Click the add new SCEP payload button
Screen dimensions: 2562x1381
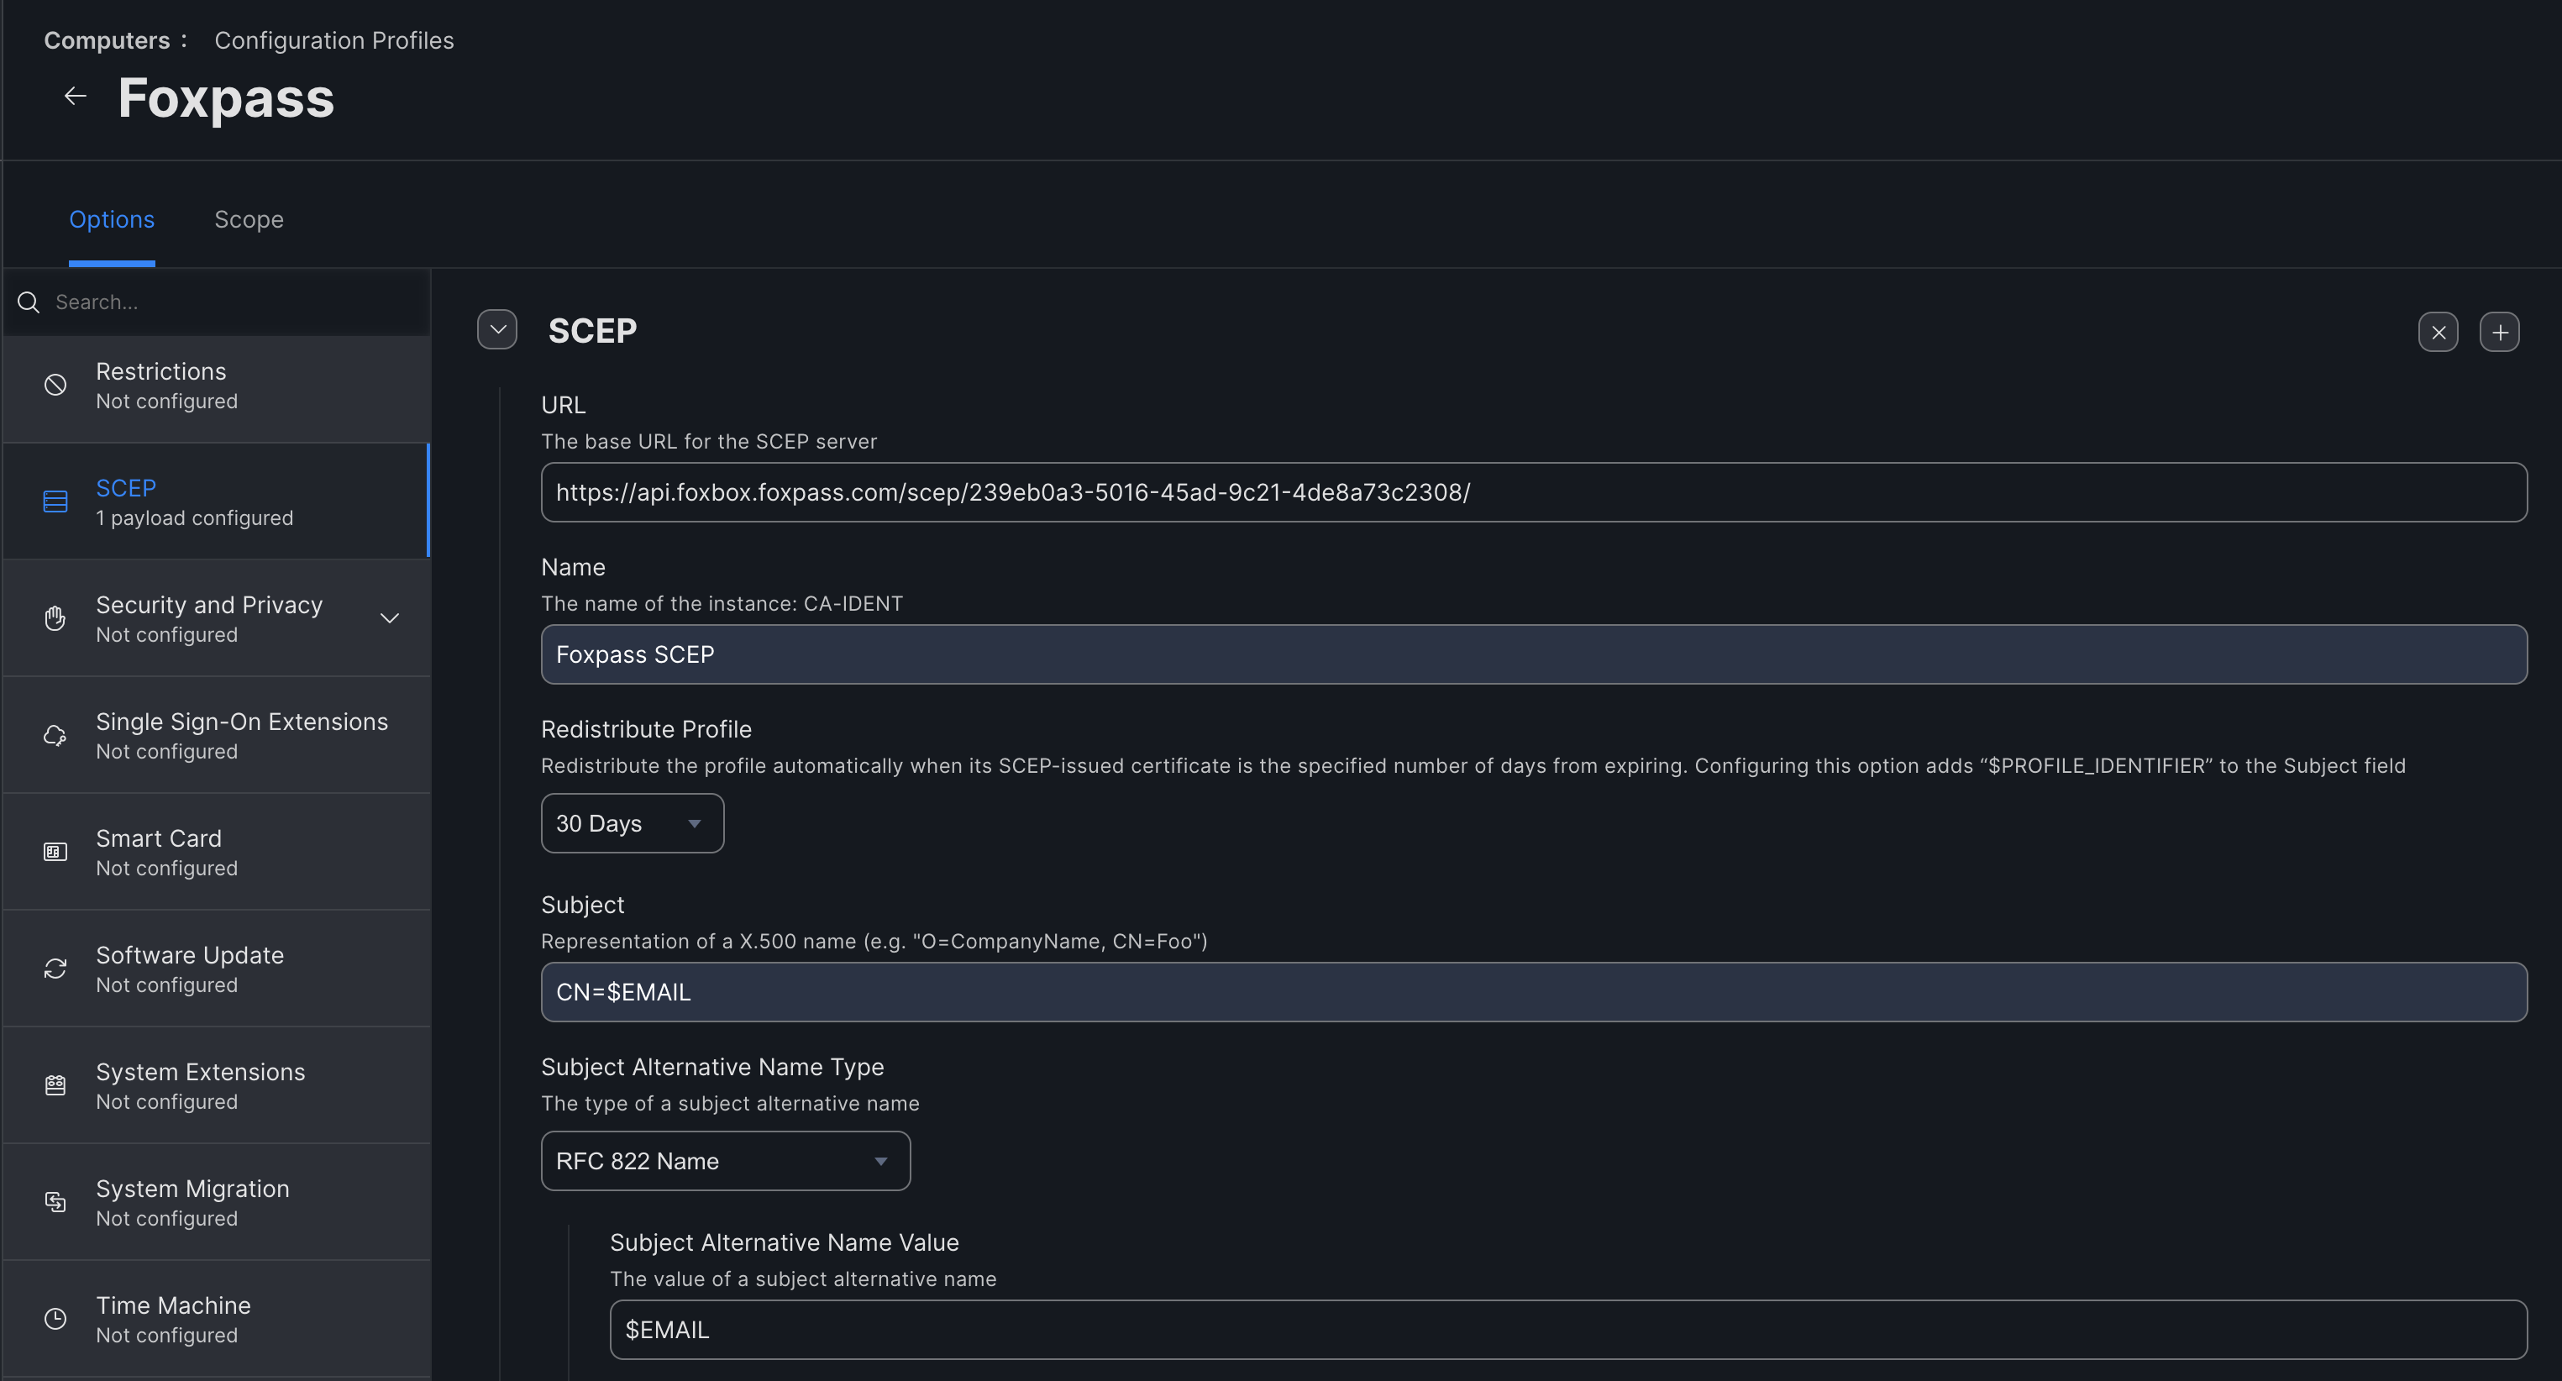(2501, 330)
